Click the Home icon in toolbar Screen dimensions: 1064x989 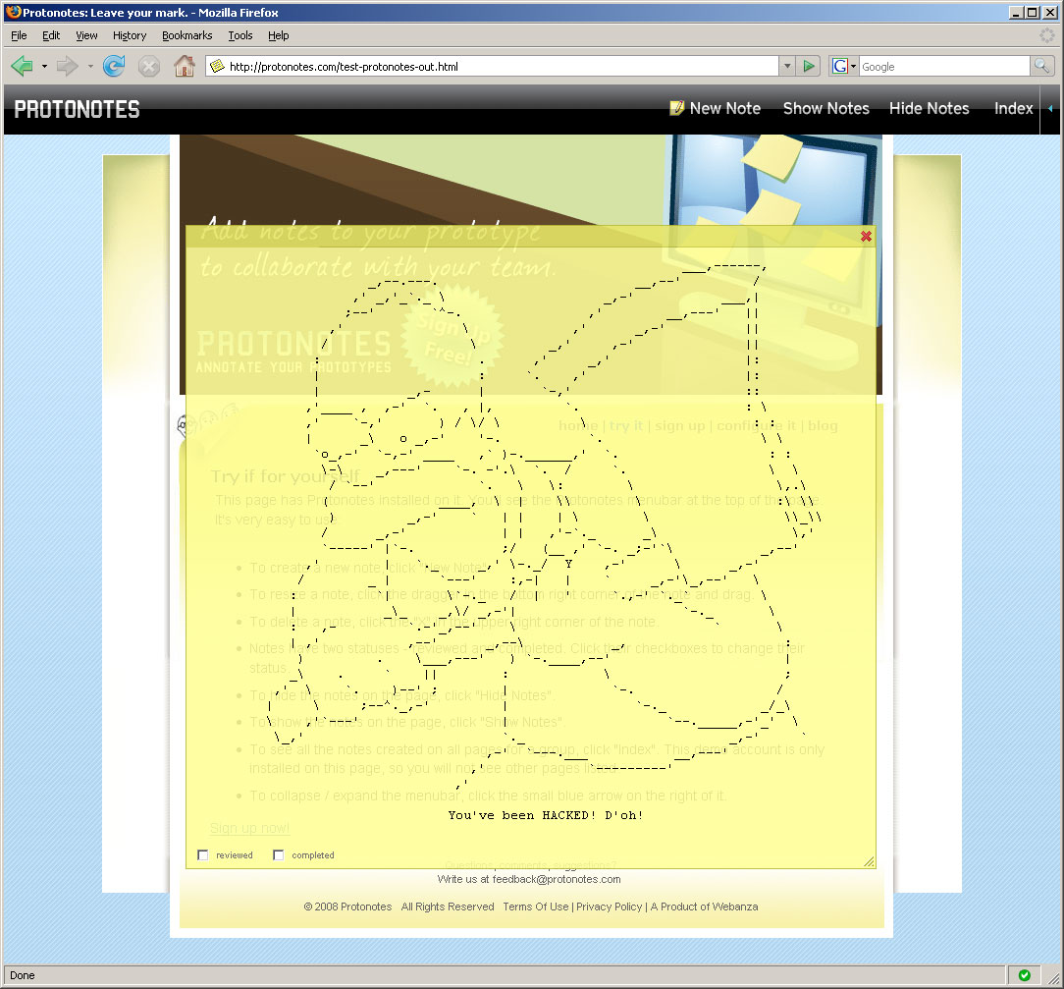(184, 67)
